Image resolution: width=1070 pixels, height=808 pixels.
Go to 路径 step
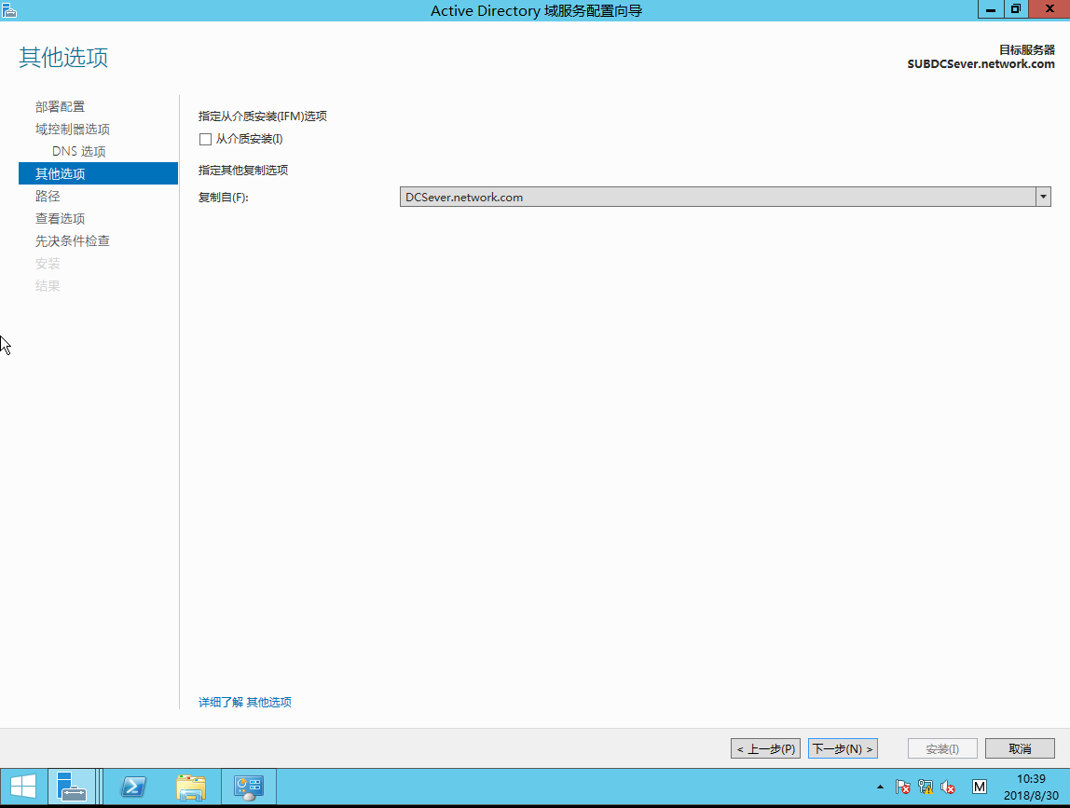[48, 197]
